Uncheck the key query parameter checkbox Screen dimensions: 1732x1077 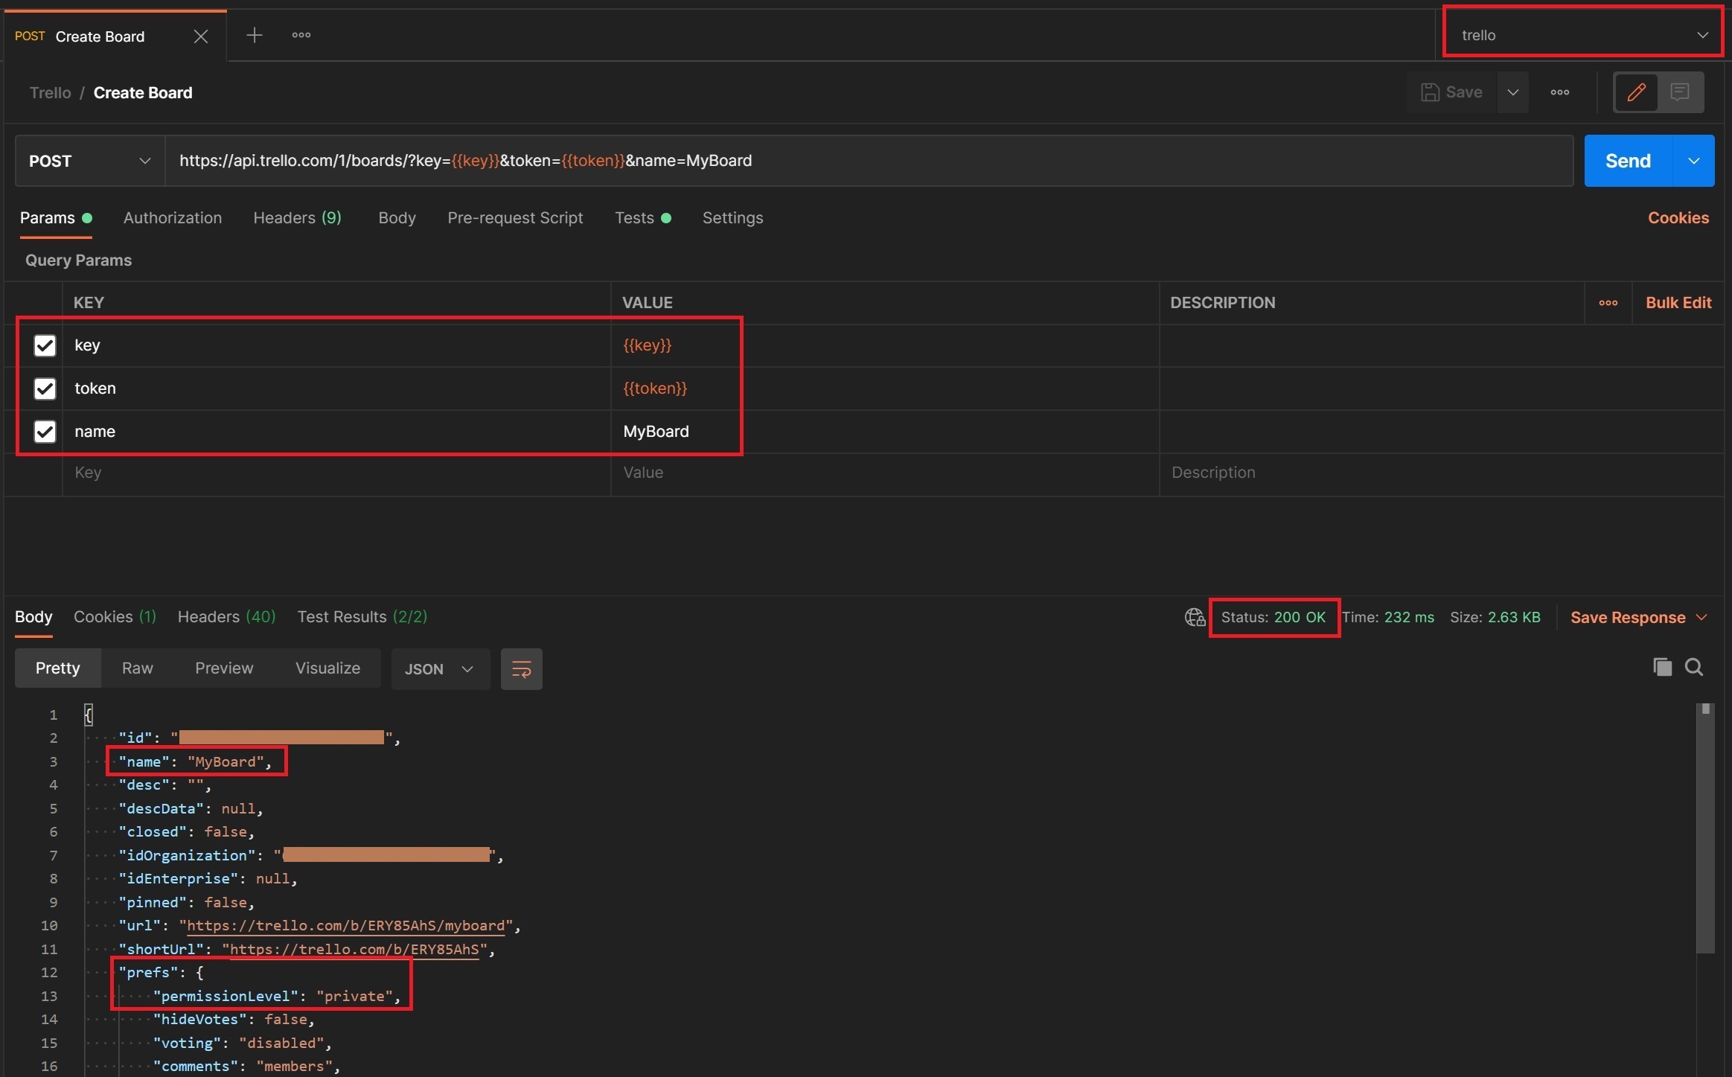point(45,345)
